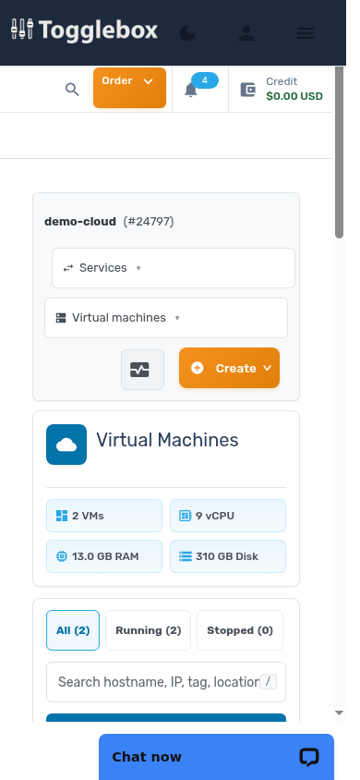
Task: Click the Create button
Action: 230,368
